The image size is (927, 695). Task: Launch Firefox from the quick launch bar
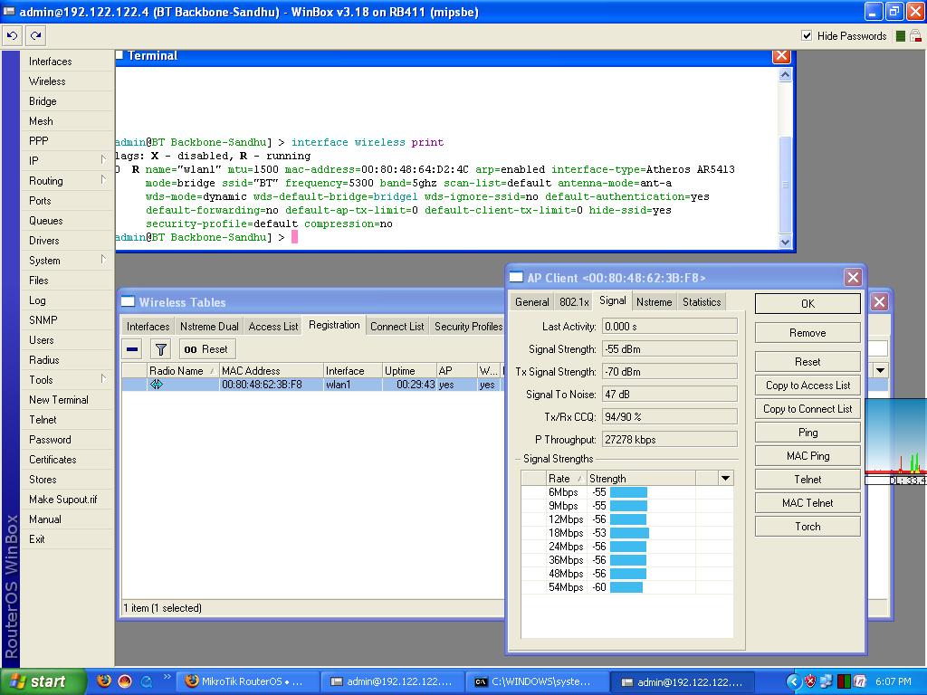coord(103,681)
